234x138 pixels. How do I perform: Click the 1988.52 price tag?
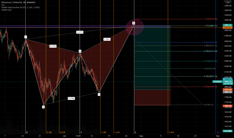coord(228,79)
